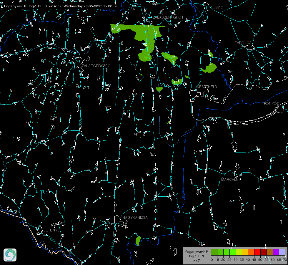Click the legend unit label dbZ

coord(197,261)
